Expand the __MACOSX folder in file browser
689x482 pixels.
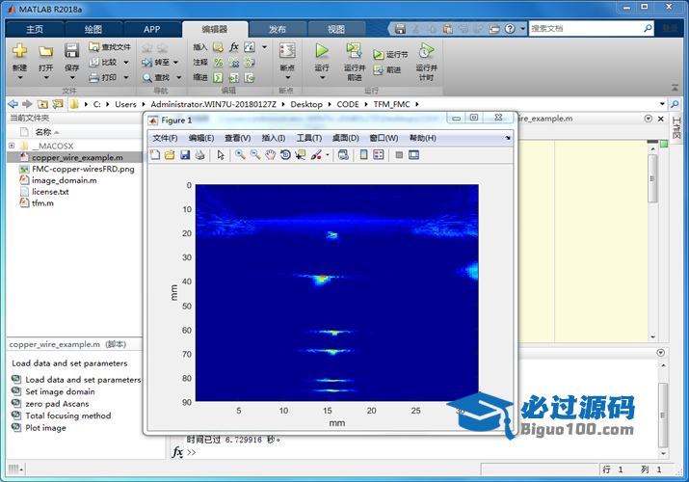[x=12, y=146]
